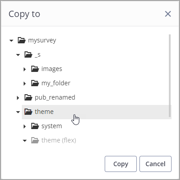
Task: Collapse the _s folder arrow
Action: pos(18,55)
